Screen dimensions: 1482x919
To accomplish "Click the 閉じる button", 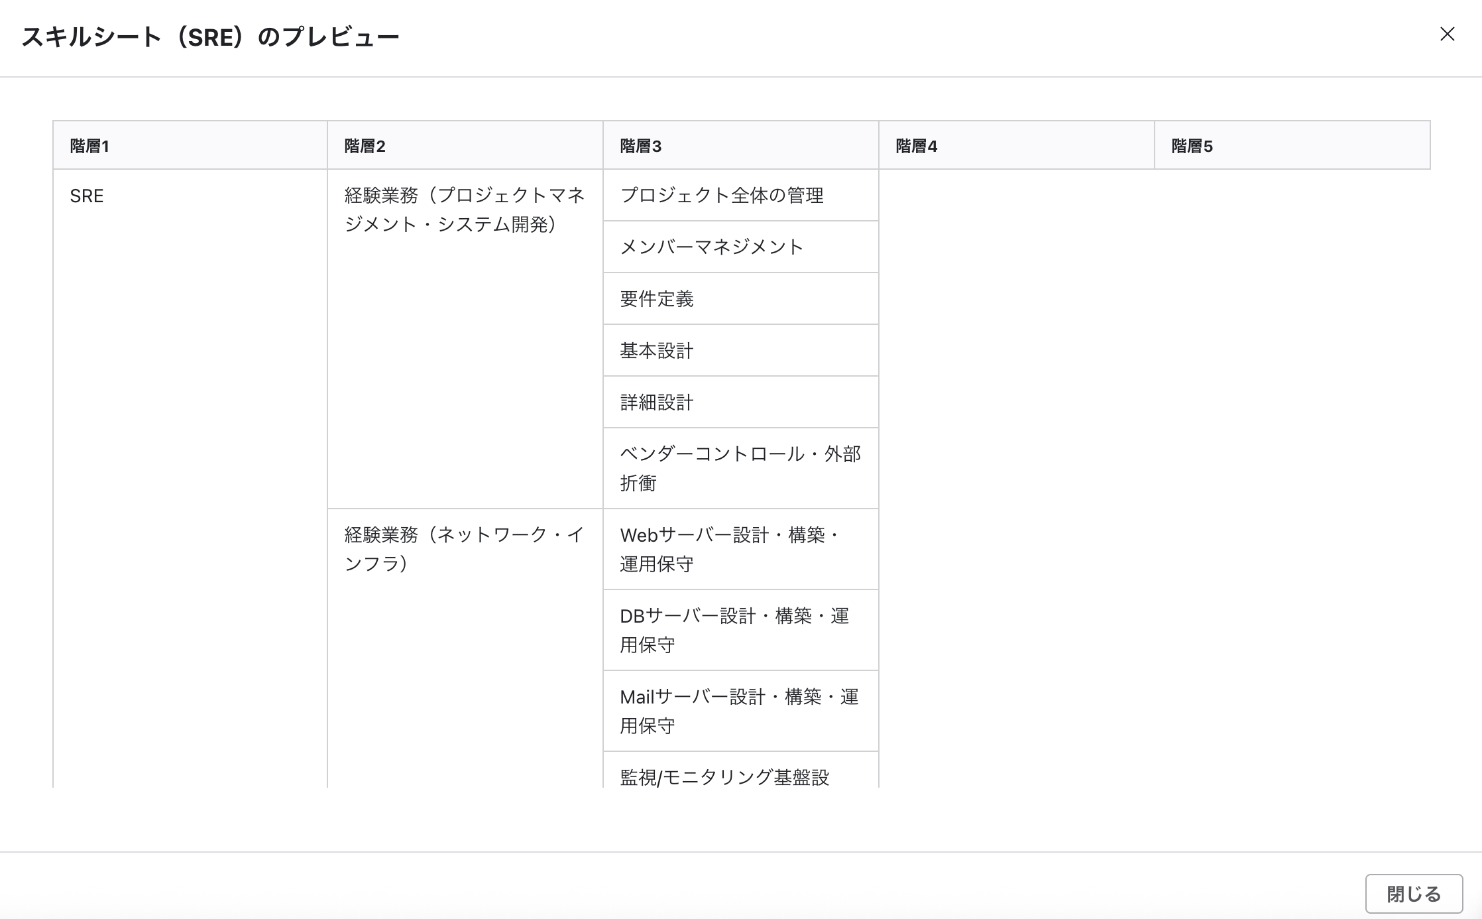I will [x=1413, y=893].
